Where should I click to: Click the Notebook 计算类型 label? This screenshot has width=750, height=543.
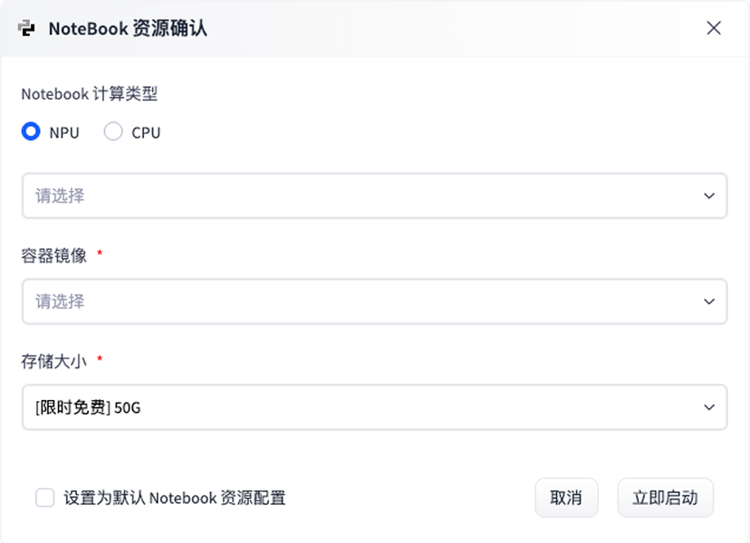(91, 93)
